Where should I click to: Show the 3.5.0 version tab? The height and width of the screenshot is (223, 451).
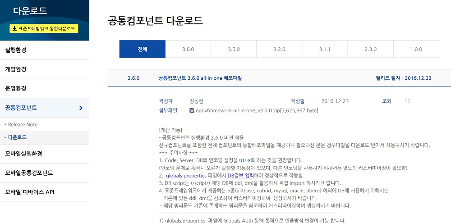coord(234,49)
